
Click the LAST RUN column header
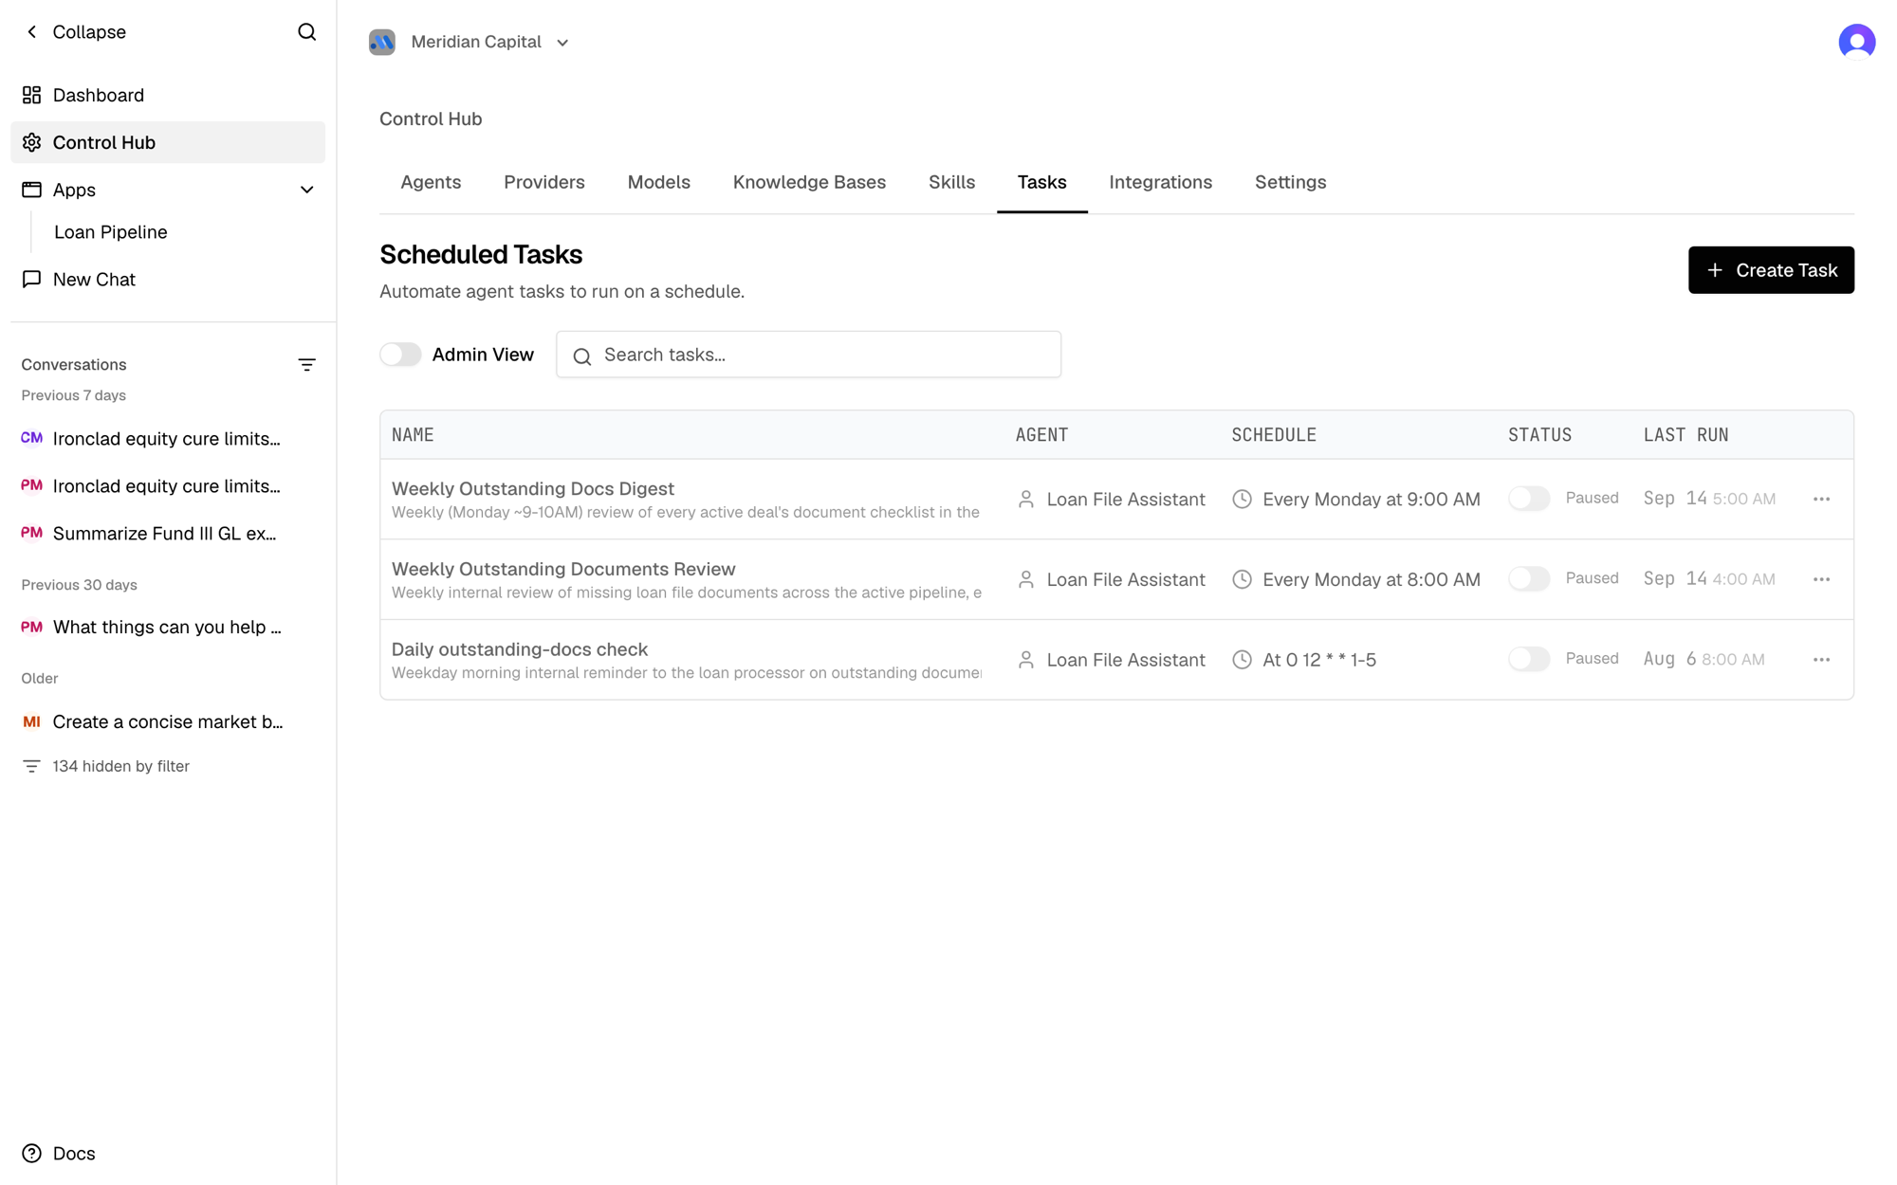(x=1686, y=435)
